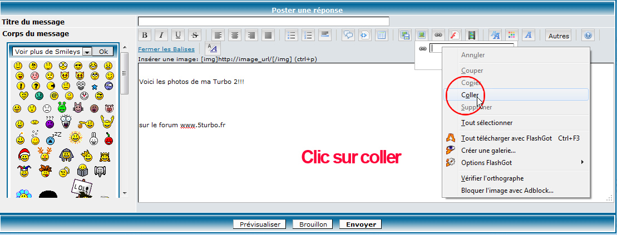Click the image URL input field
The image size is (617, 235).
pyautogui.click(x=436, y=48)
